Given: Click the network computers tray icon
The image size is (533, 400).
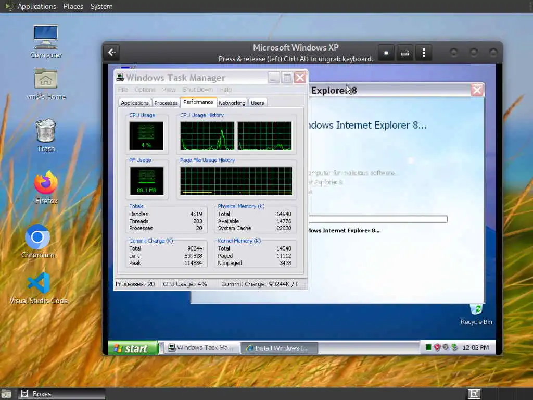Looking at the screenshot, I should coord(454,347).
